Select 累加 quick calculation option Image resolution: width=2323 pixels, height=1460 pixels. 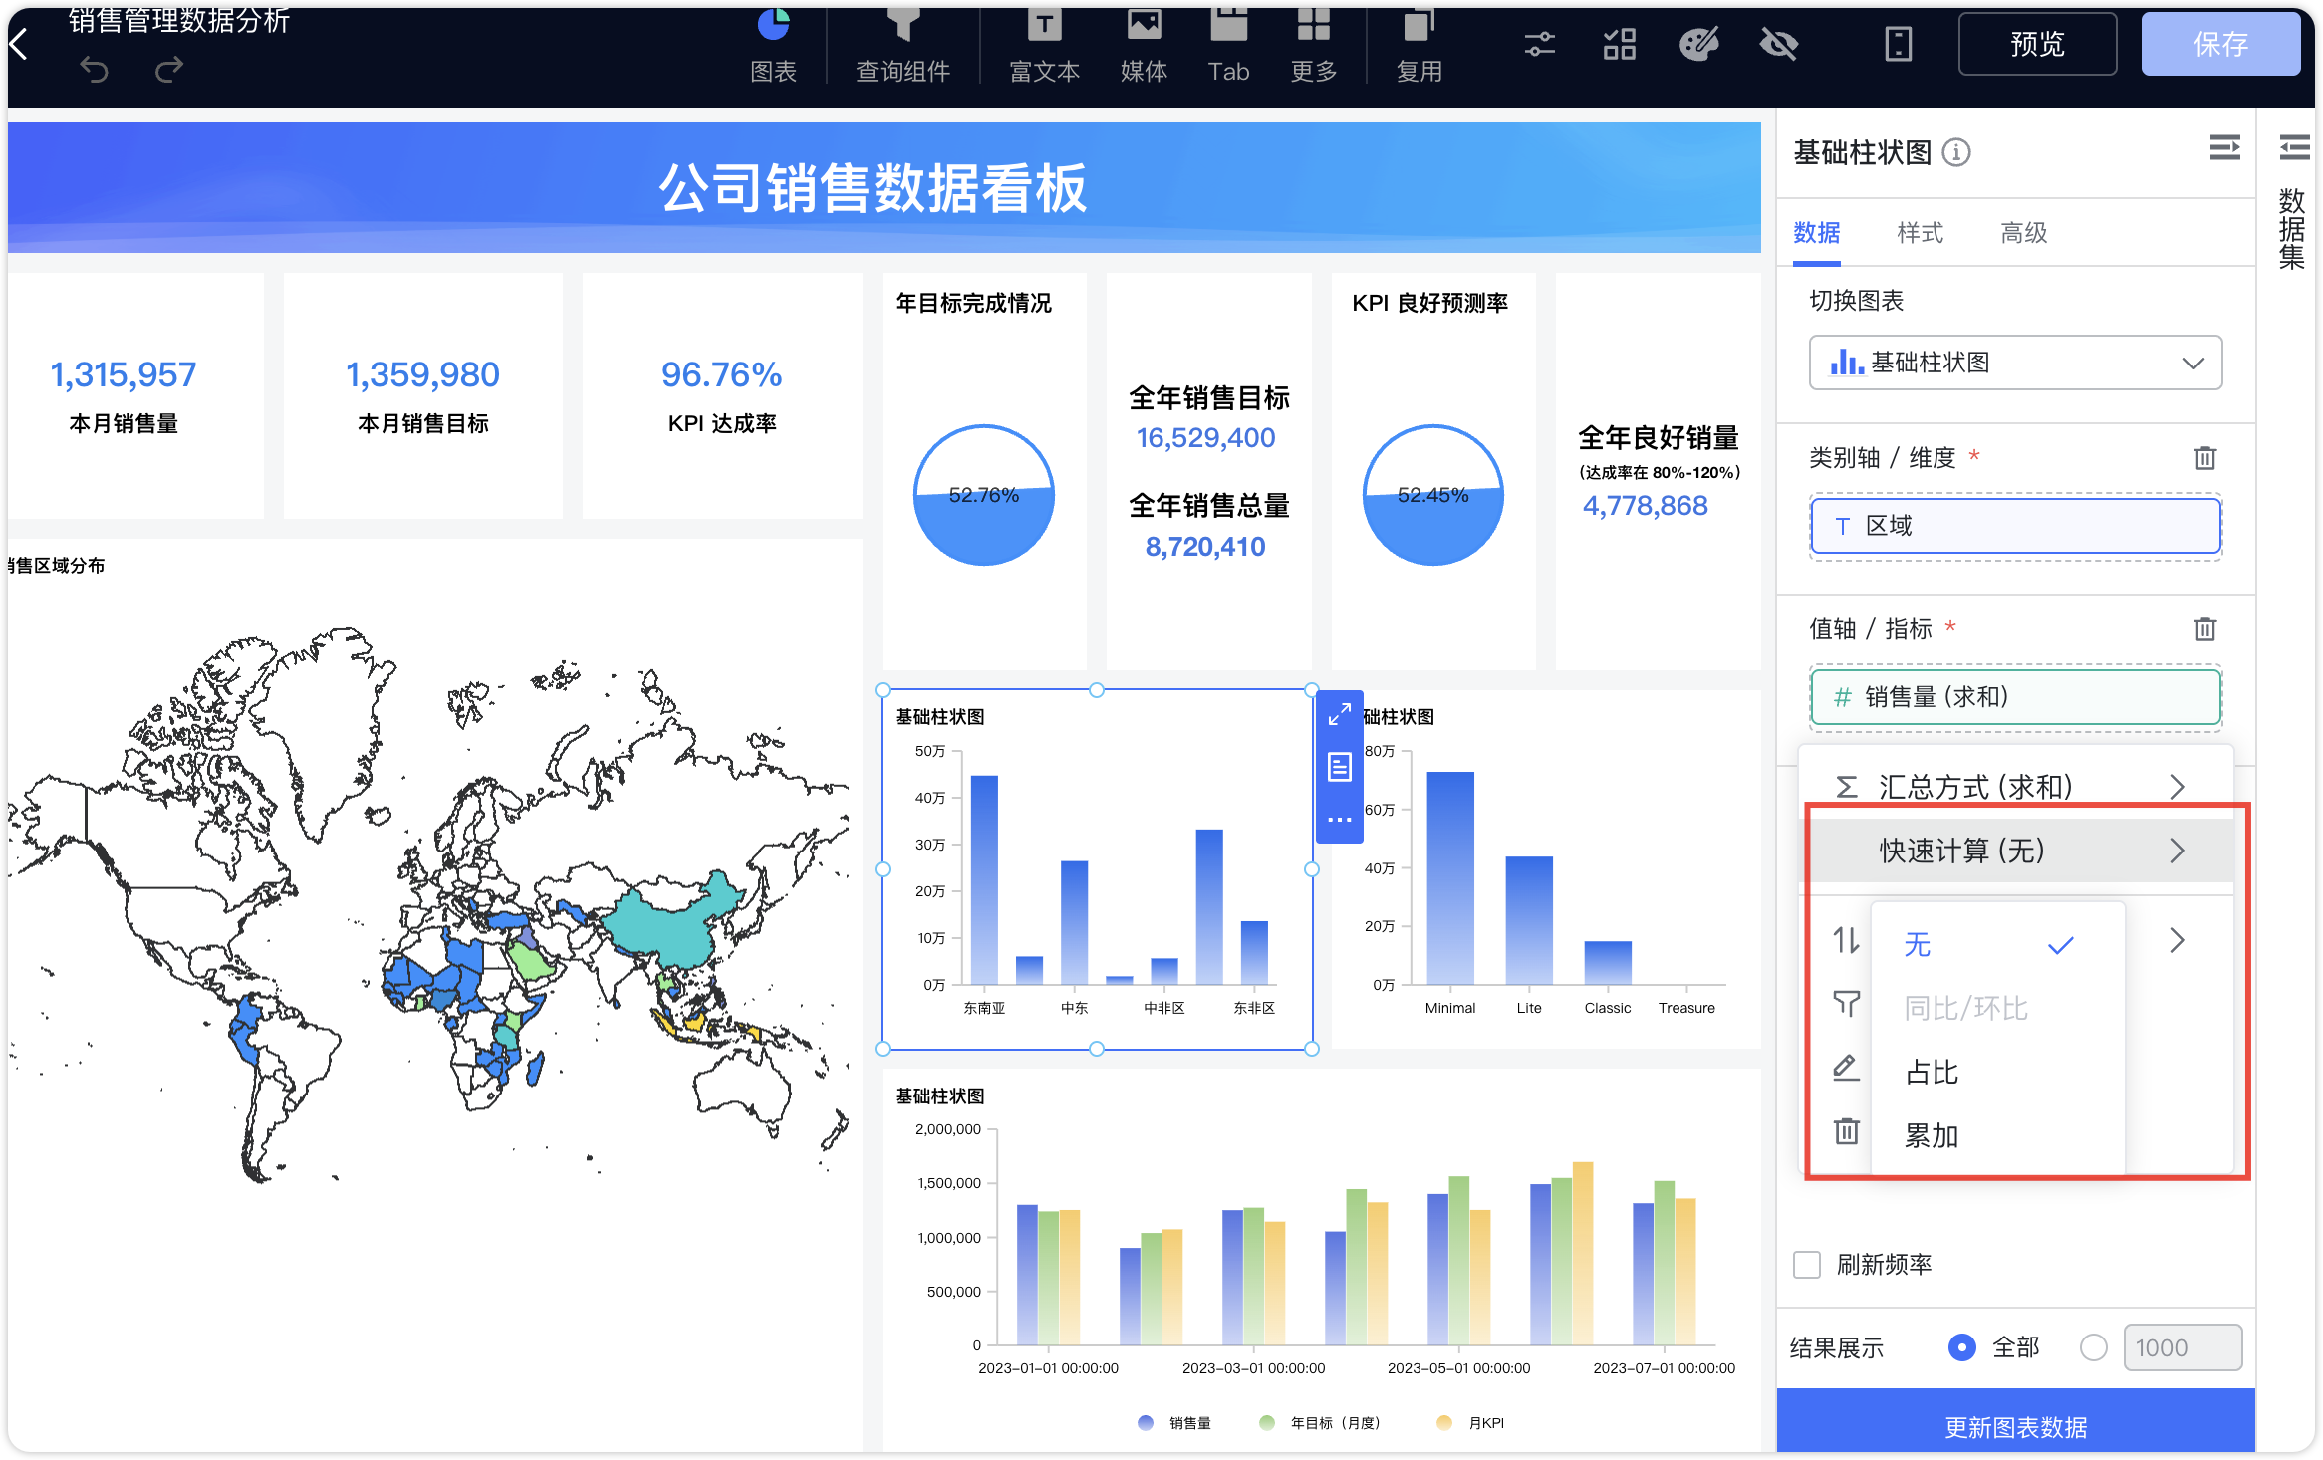1997,1135
